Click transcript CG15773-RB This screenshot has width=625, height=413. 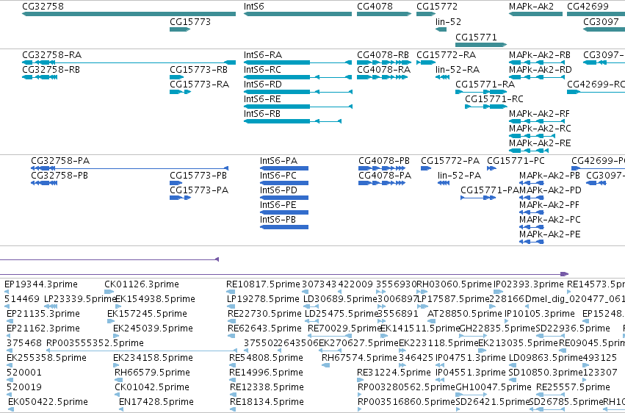[176, 77]
